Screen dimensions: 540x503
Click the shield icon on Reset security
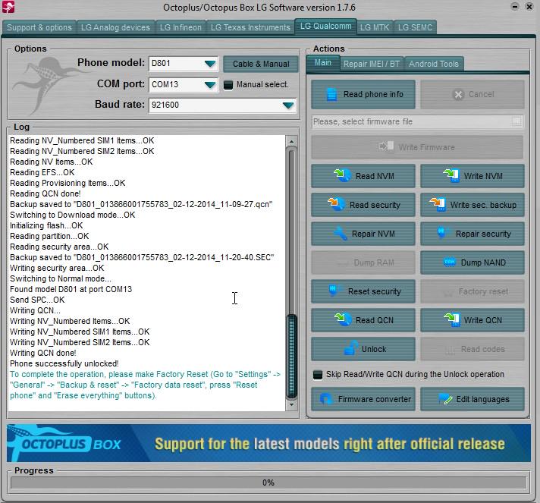click(333, 291)
